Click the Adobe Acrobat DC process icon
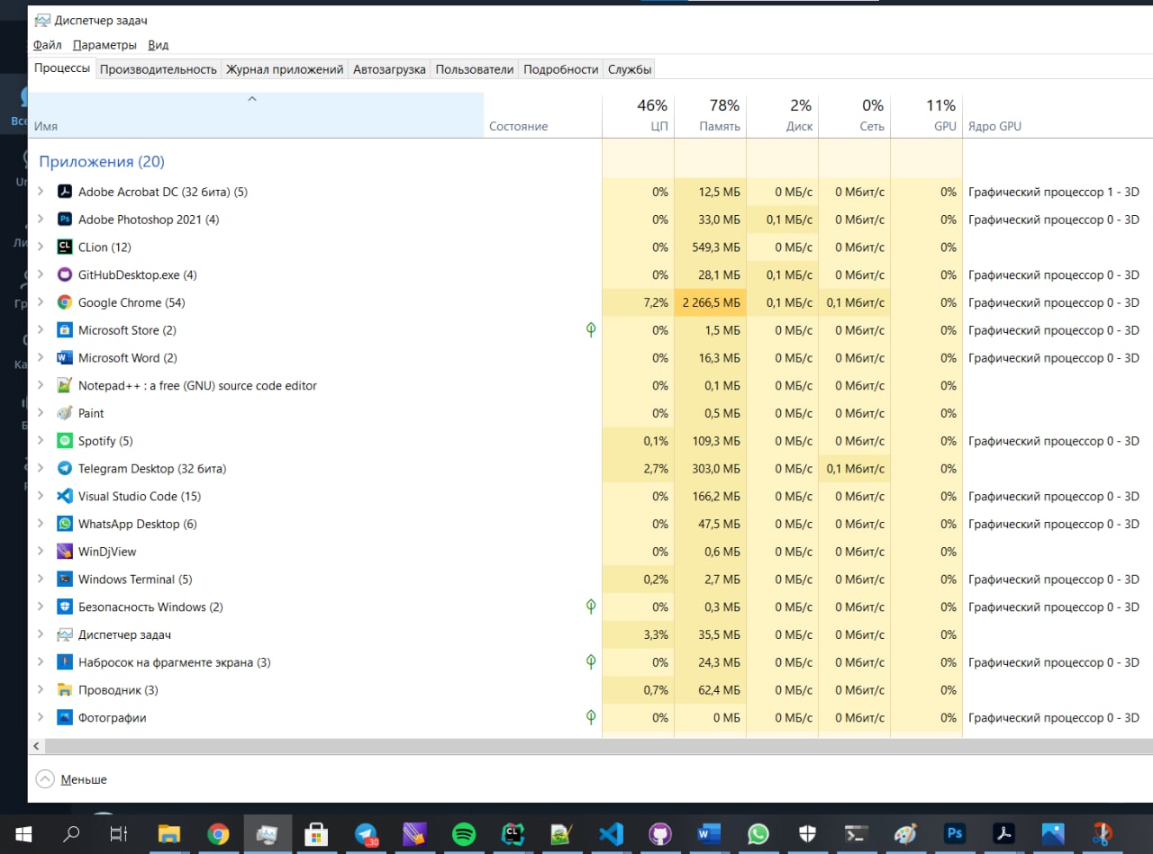The height and width of the screenshot is (854, 1153). 64,192
